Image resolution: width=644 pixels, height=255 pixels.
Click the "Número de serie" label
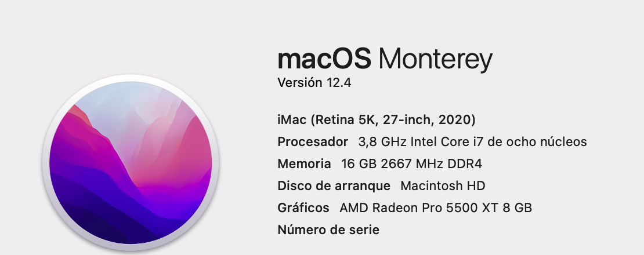(x=328, y=230)
